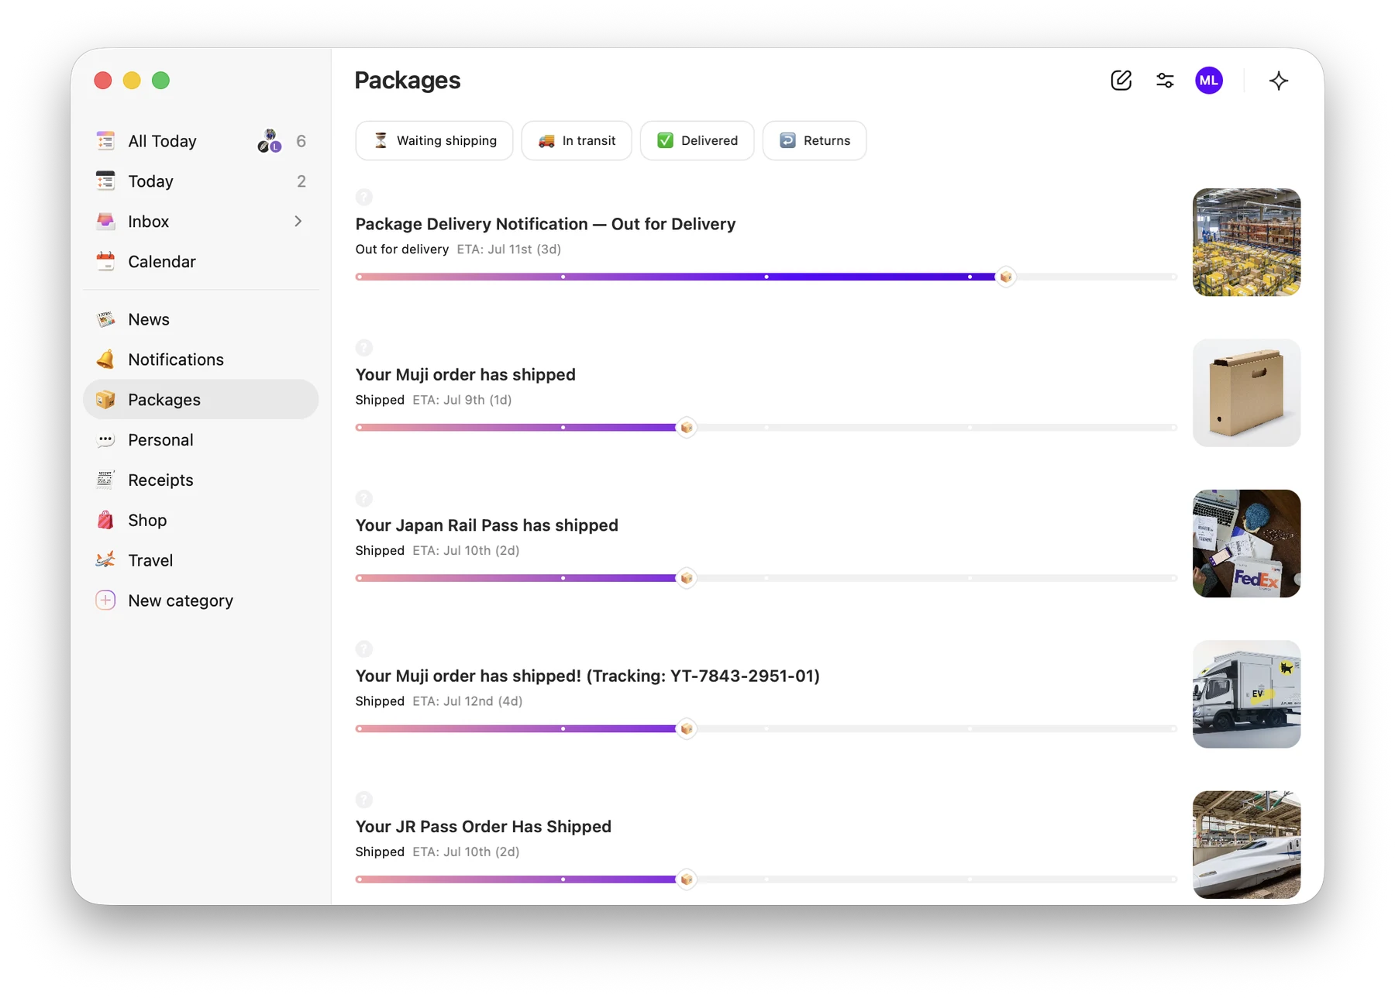Image resolution: width=1395 pixels, height=998 pixels.
Task: Click progress bar of Muji ETA Jul 12th
Action: click(x=766, y=729)
